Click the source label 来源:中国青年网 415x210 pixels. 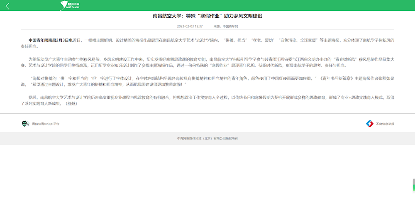[x=226, y=26]
